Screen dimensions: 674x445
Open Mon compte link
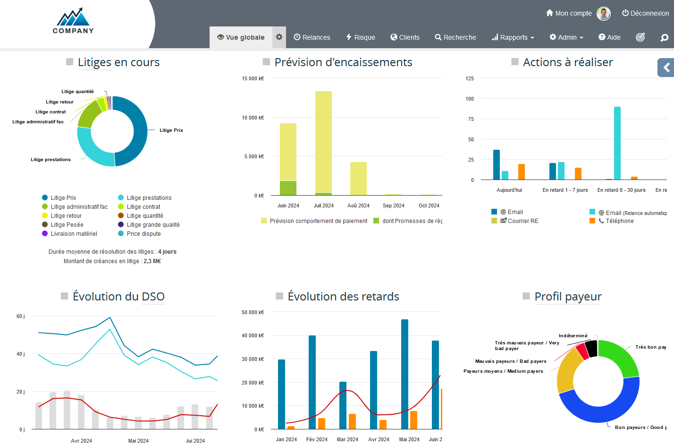(x=569, y=13)
